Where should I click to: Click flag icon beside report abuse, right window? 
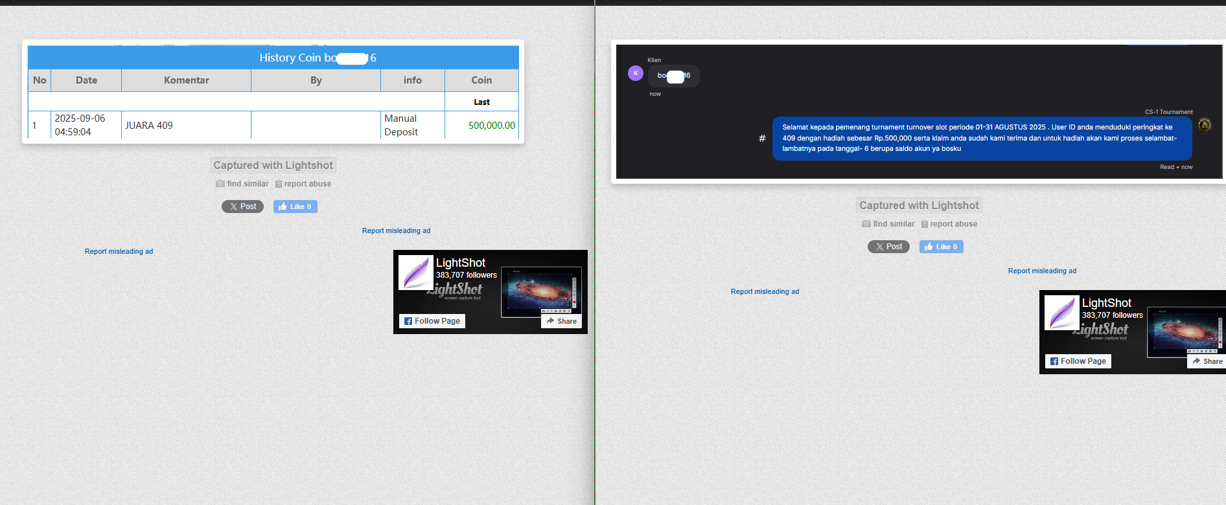coord(925,224)
